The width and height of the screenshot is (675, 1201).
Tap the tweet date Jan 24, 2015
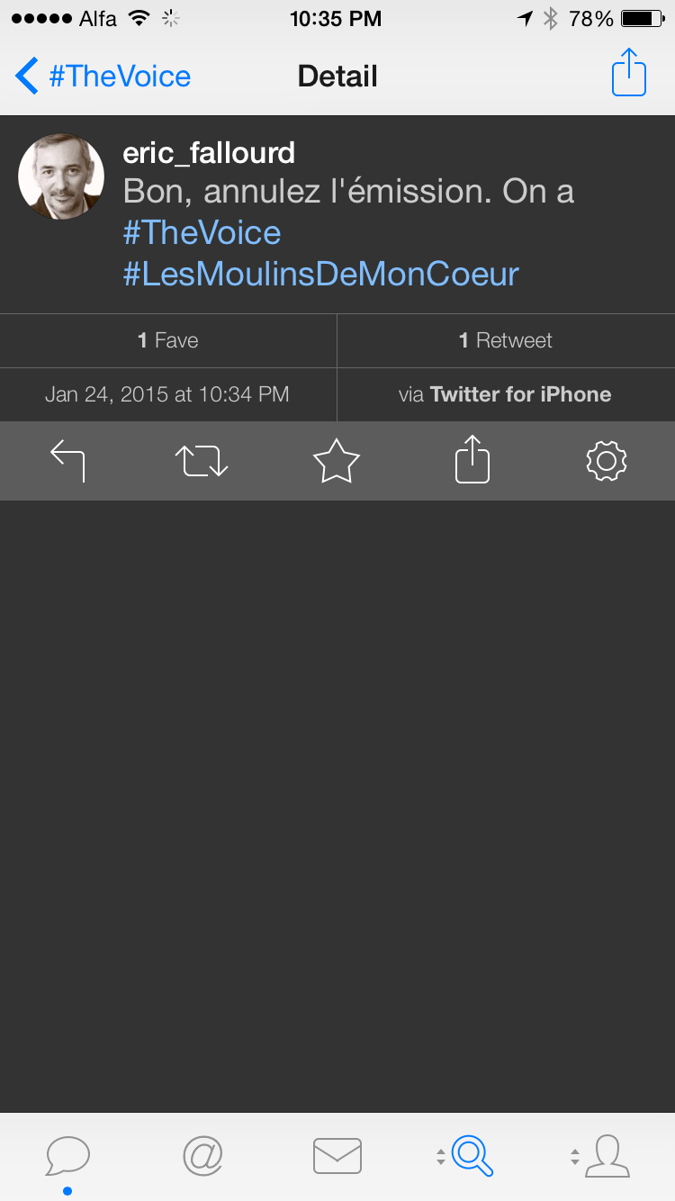pyautogui.click(x=167, y=394)
